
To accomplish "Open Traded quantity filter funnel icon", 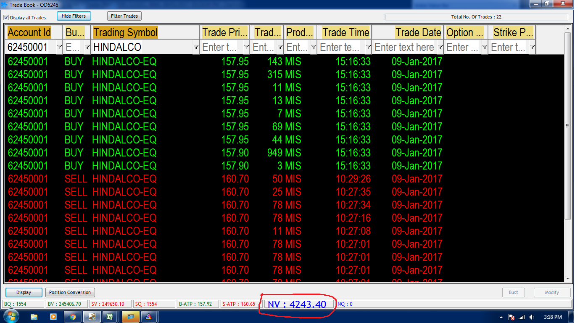I will click(280, 47).
